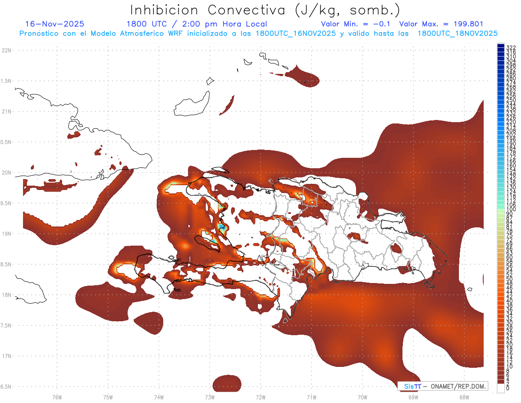This screenshot has height=403, width=521.
Task: Click the colorbar value label '90'
Action: tap(509, 214)
